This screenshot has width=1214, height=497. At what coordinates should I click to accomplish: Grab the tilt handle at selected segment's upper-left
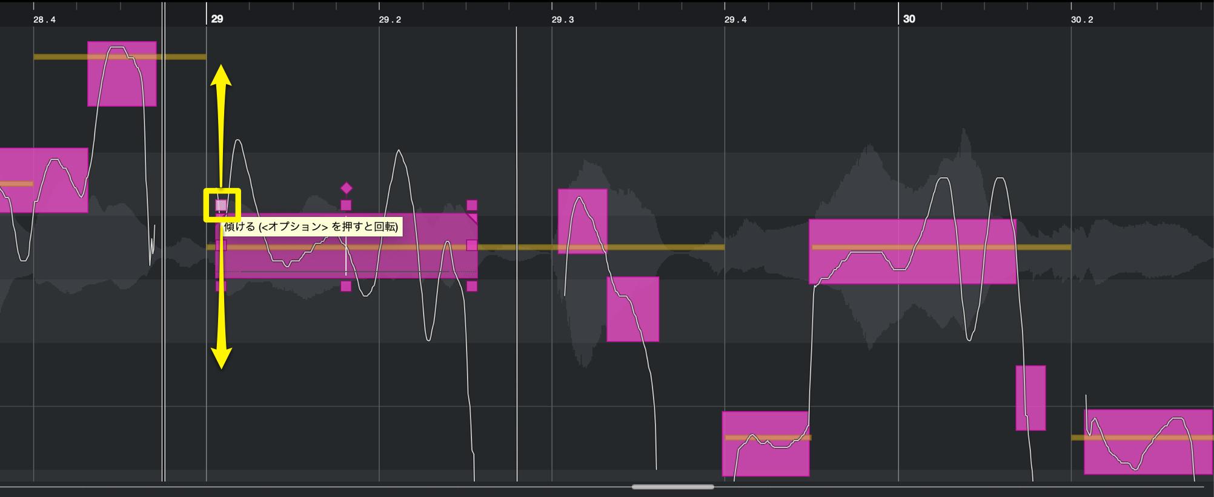[x=221, y=205]
